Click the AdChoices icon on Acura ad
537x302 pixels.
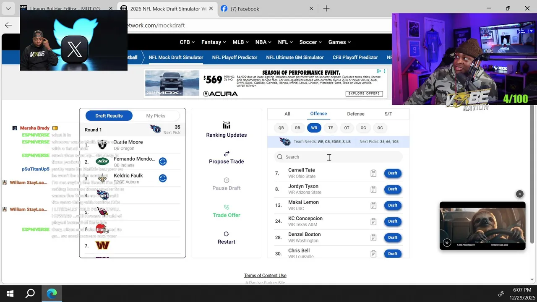[379, 71]
